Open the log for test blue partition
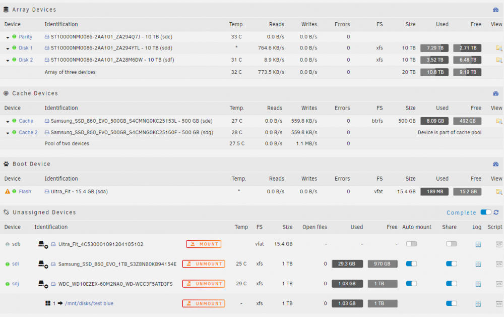504x317 pixels. pos(478,303)
